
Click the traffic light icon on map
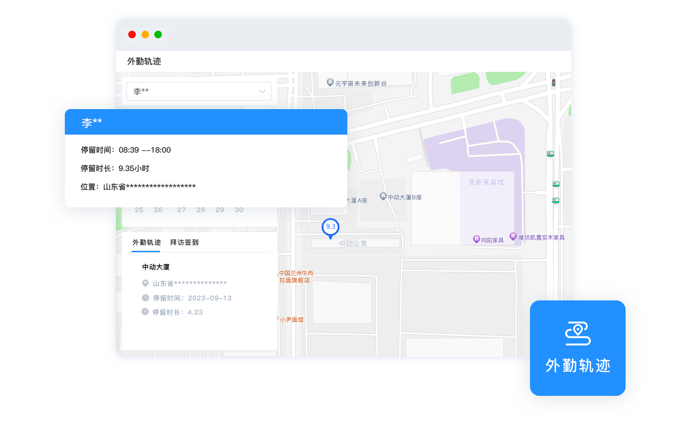pyautogui.click(x=553, y=83)
